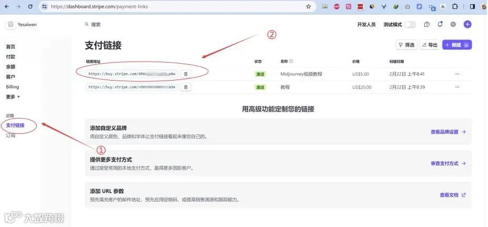Click the 新建 button
Screen dimensions: 488x227
pyautogui.click(x=457, y=45)
